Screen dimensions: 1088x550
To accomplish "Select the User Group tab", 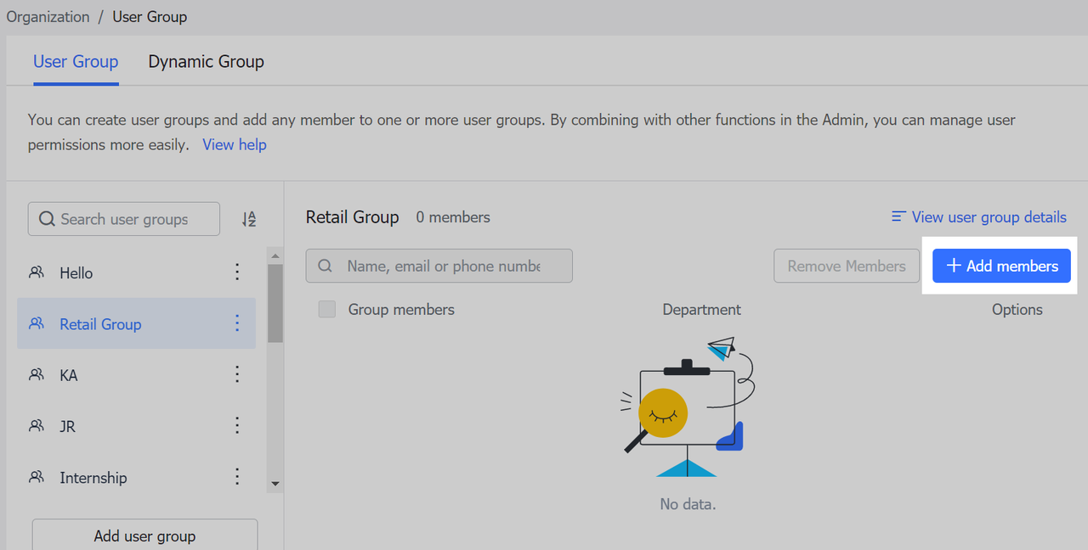I will (x=76, y=62).
